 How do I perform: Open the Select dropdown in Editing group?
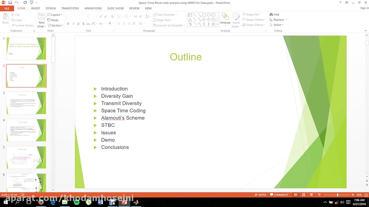(278, 25)
